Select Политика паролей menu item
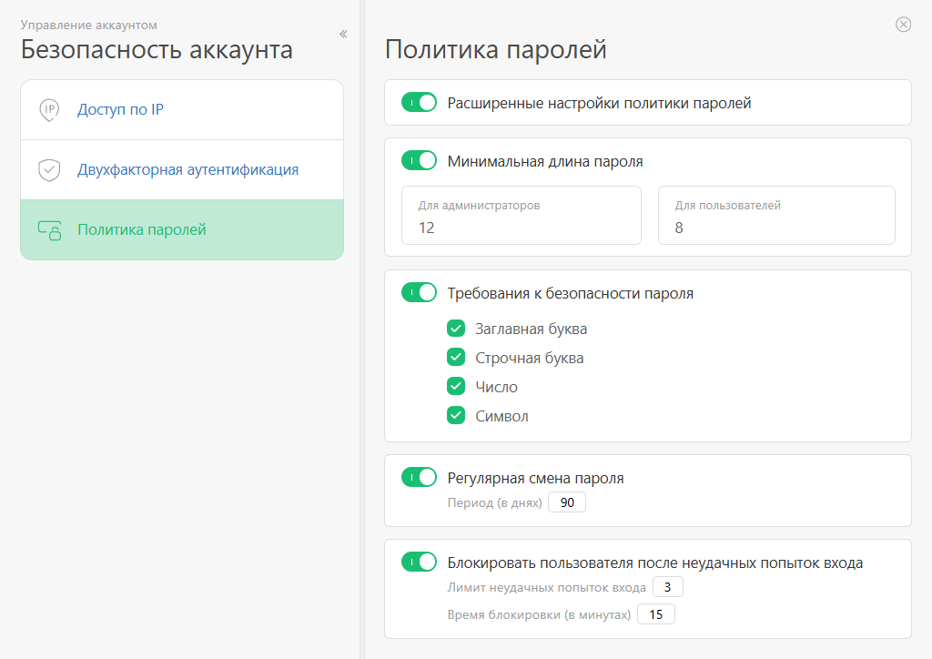The height and width of the screenshot is (659, 932). pyautogui.click(x=142, y=230)
